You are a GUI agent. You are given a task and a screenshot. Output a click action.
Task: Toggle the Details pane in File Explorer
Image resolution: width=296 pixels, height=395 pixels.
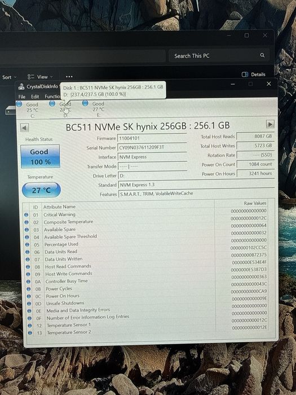[x=254, y=74]
